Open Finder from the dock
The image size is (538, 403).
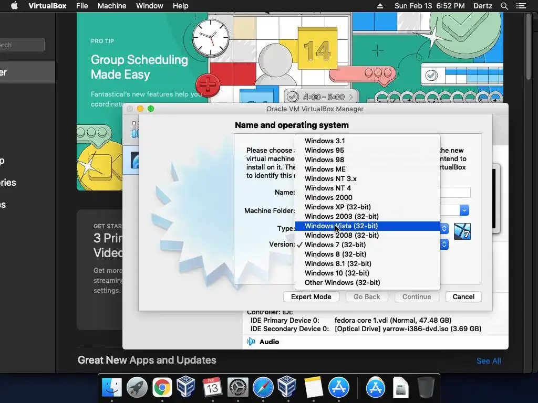click(x=112, y=387)
